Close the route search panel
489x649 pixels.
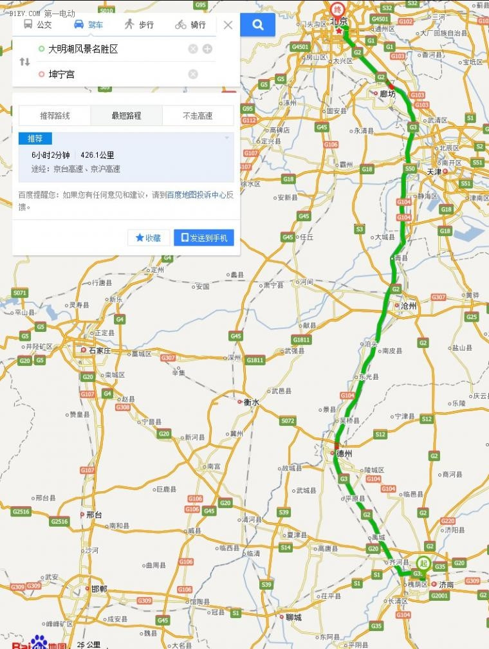(228, 25)
